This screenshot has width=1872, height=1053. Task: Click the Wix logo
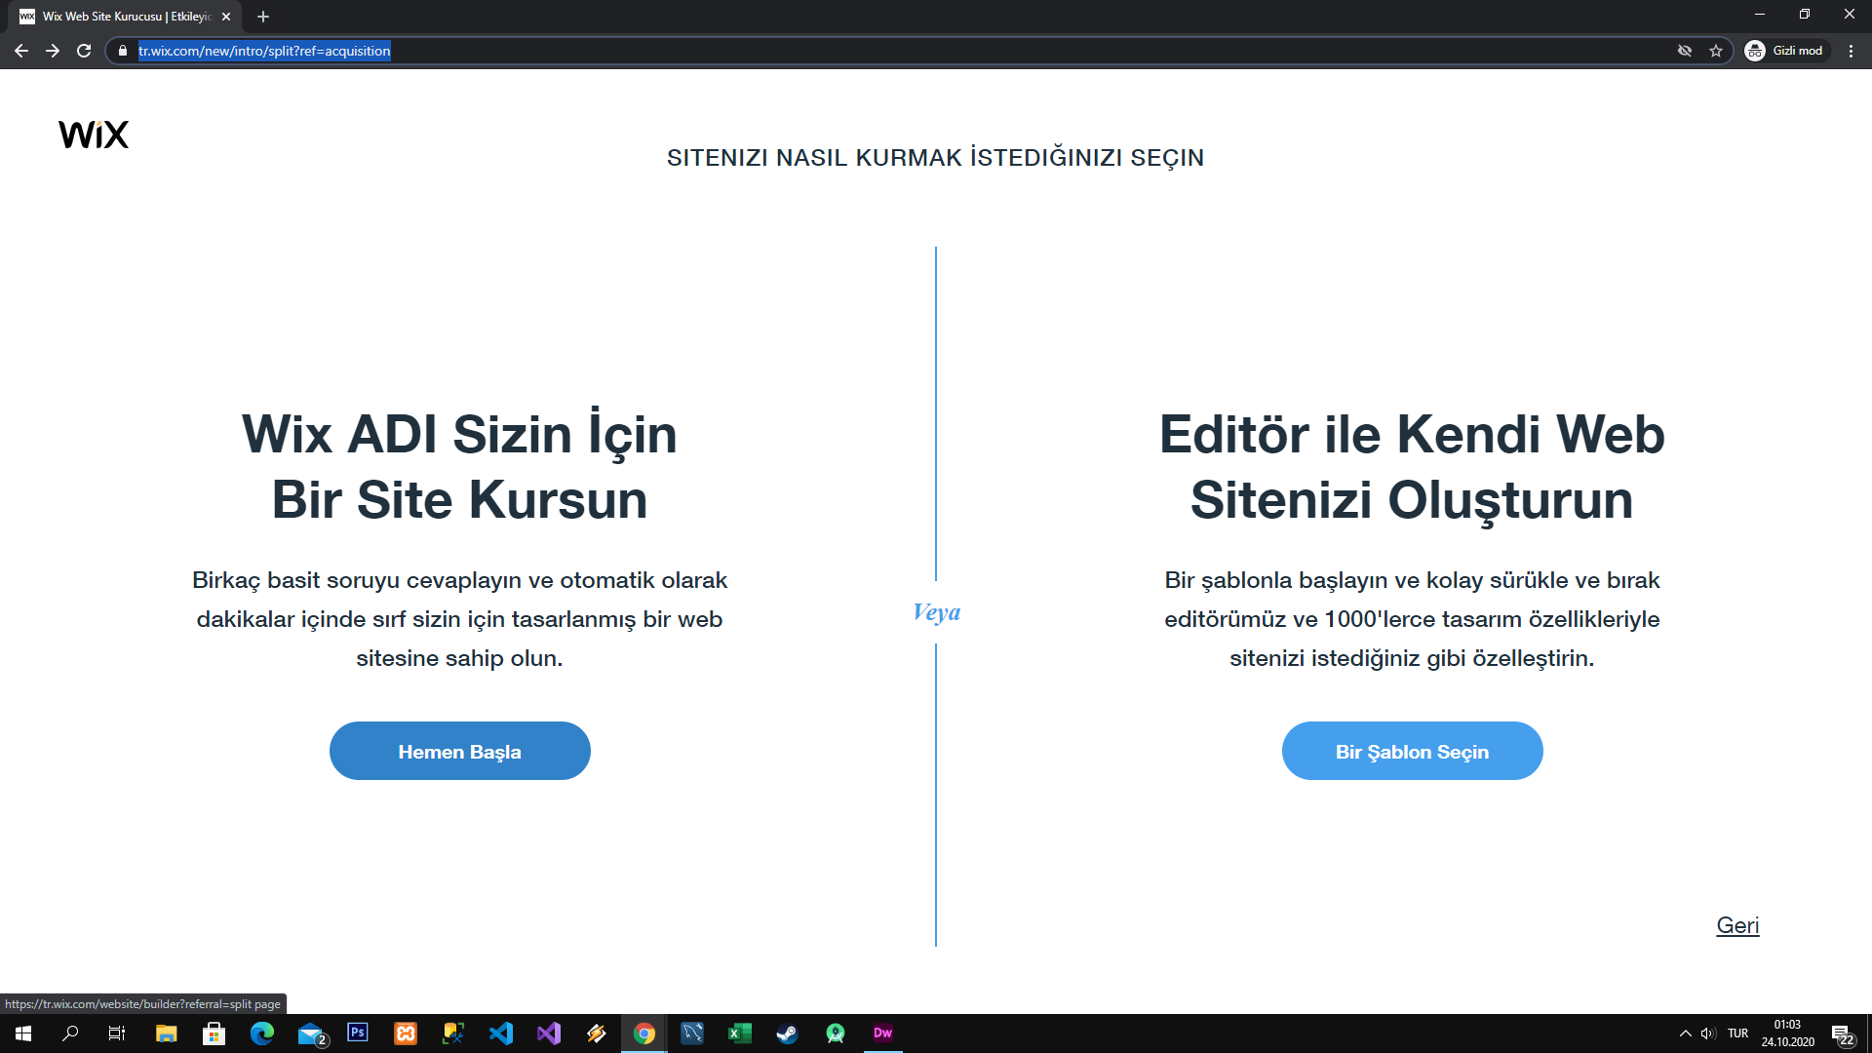tap(94, 135)
